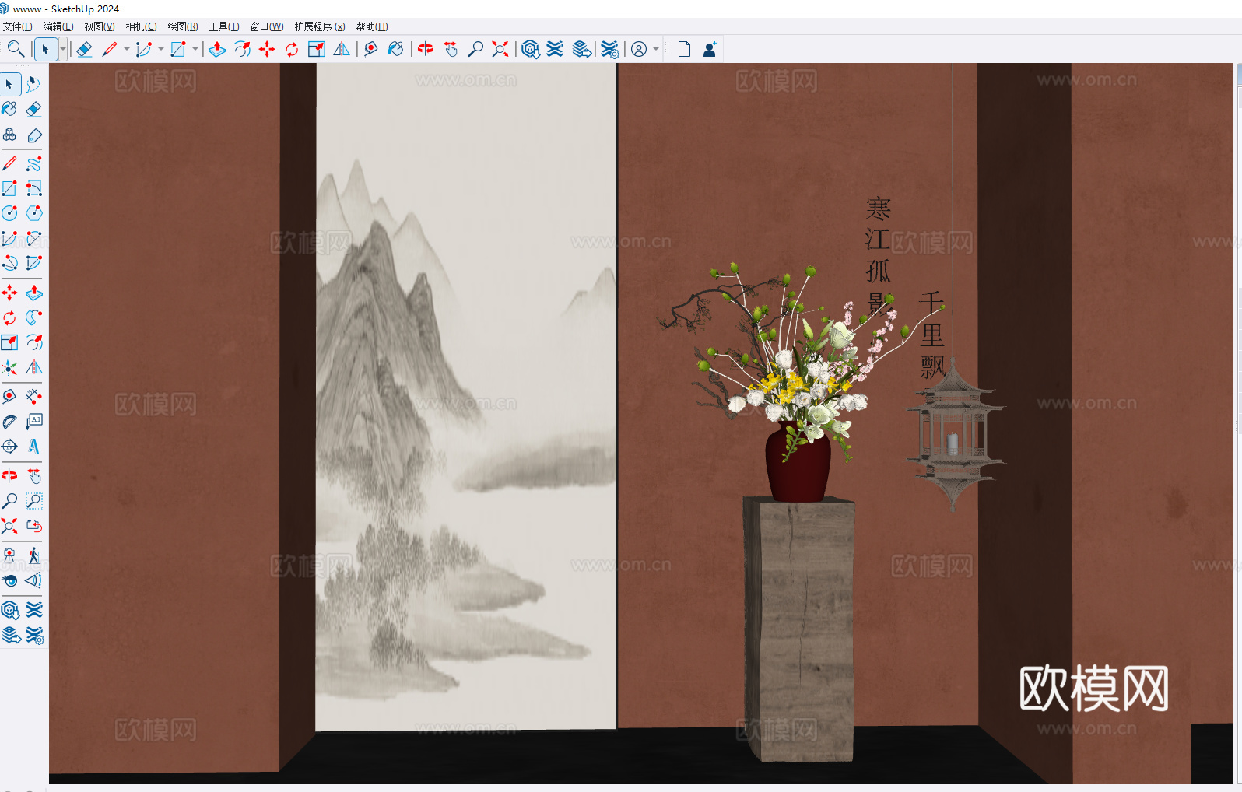Open the 帮助(H) menu
This screenshot has height=792, width=1242.
[x=372, y=26]
